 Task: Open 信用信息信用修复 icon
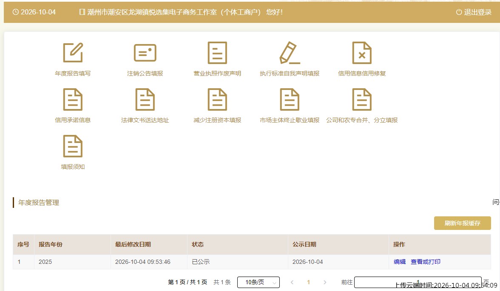362,53
